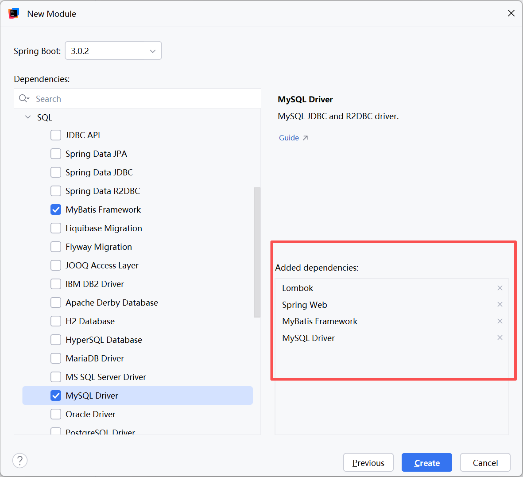Image resolution: width=523 pixels, height=477 pixels.
Task: Select Lombok in added dependencies list
Action: click(298, 288)
